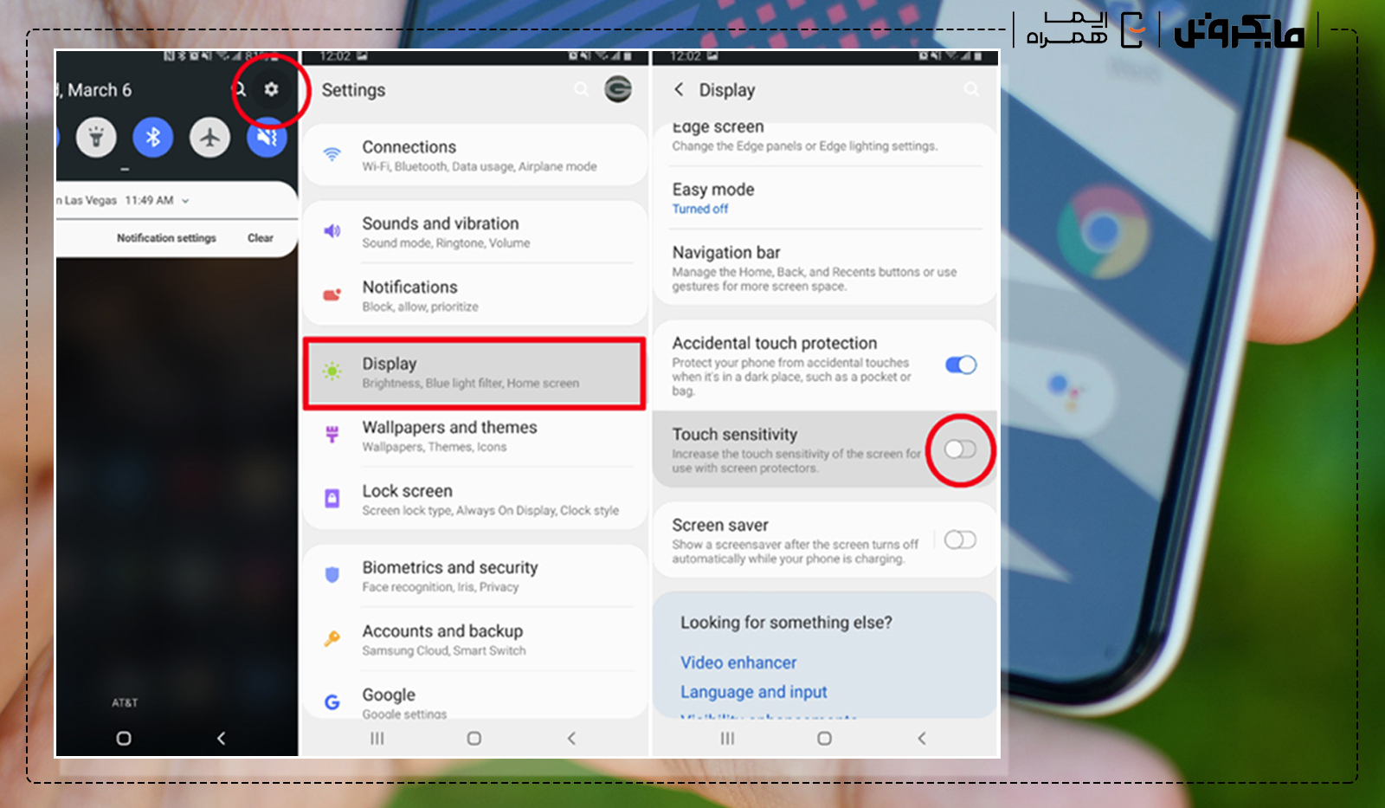The image size is (1385, 808).
Task: Tap home button in notification panel screen
Action: [x=124, y=739]
